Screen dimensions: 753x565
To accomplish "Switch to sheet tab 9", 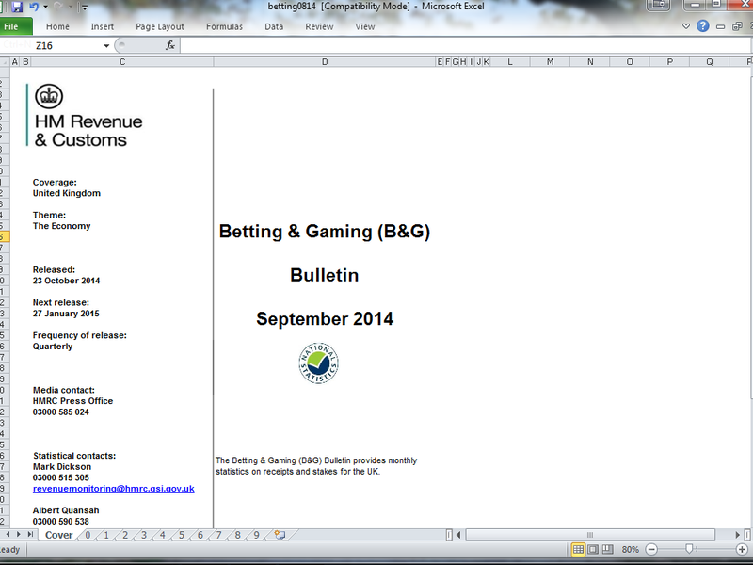I will (256, 535).
